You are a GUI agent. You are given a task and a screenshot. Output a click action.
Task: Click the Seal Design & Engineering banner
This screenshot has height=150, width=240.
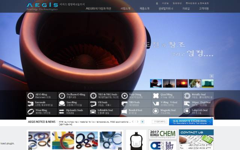[191, 121]
